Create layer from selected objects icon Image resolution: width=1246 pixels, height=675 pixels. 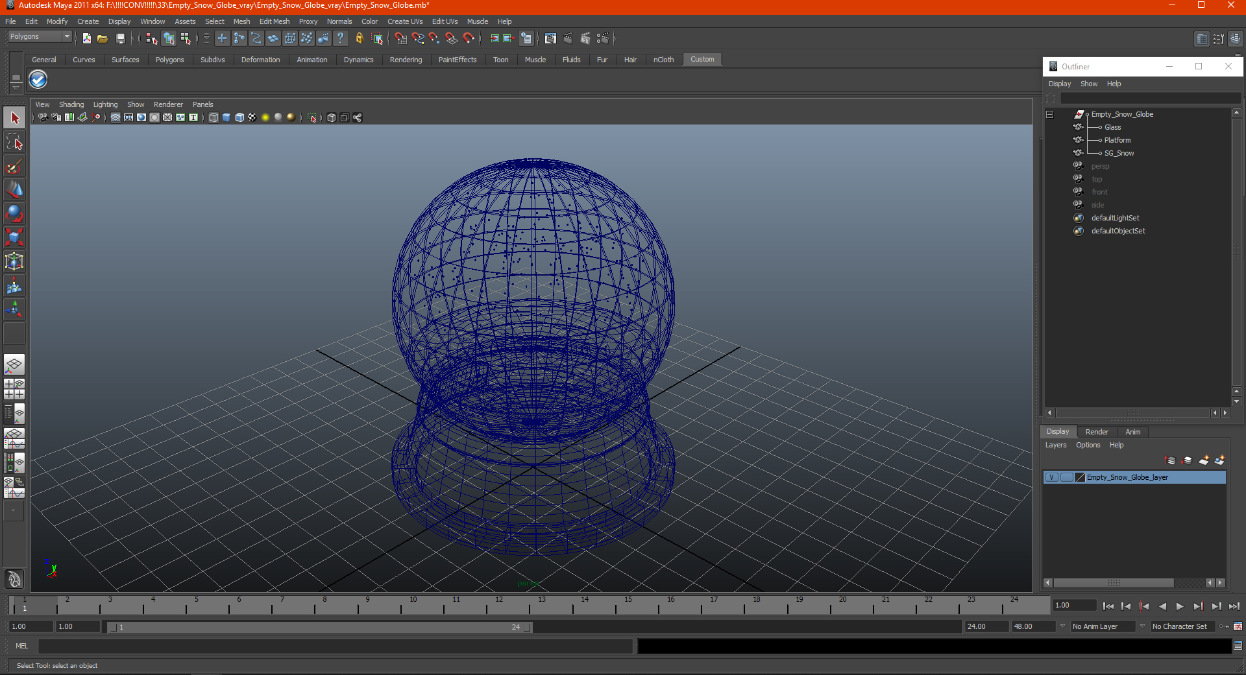pos(1219,460)
